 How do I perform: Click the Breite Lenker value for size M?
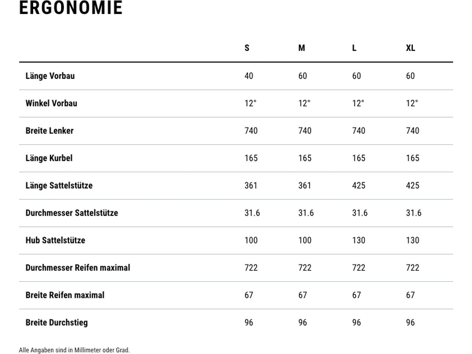(305, 131)
